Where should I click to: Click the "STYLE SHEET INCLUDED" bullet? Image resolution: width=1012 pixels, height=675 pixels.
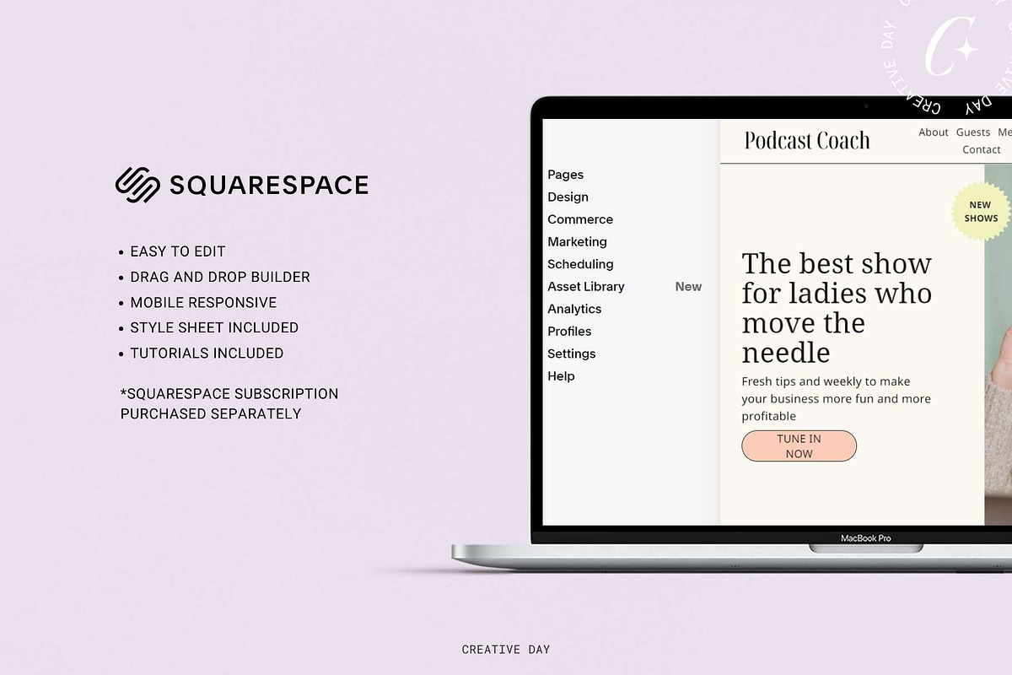(214, 327)
